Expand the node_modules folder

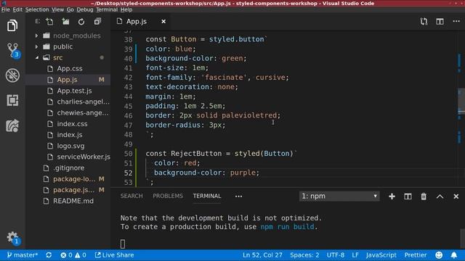pos(68,36)
